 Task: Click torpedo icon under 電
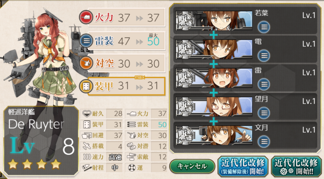tap(264, 56)
